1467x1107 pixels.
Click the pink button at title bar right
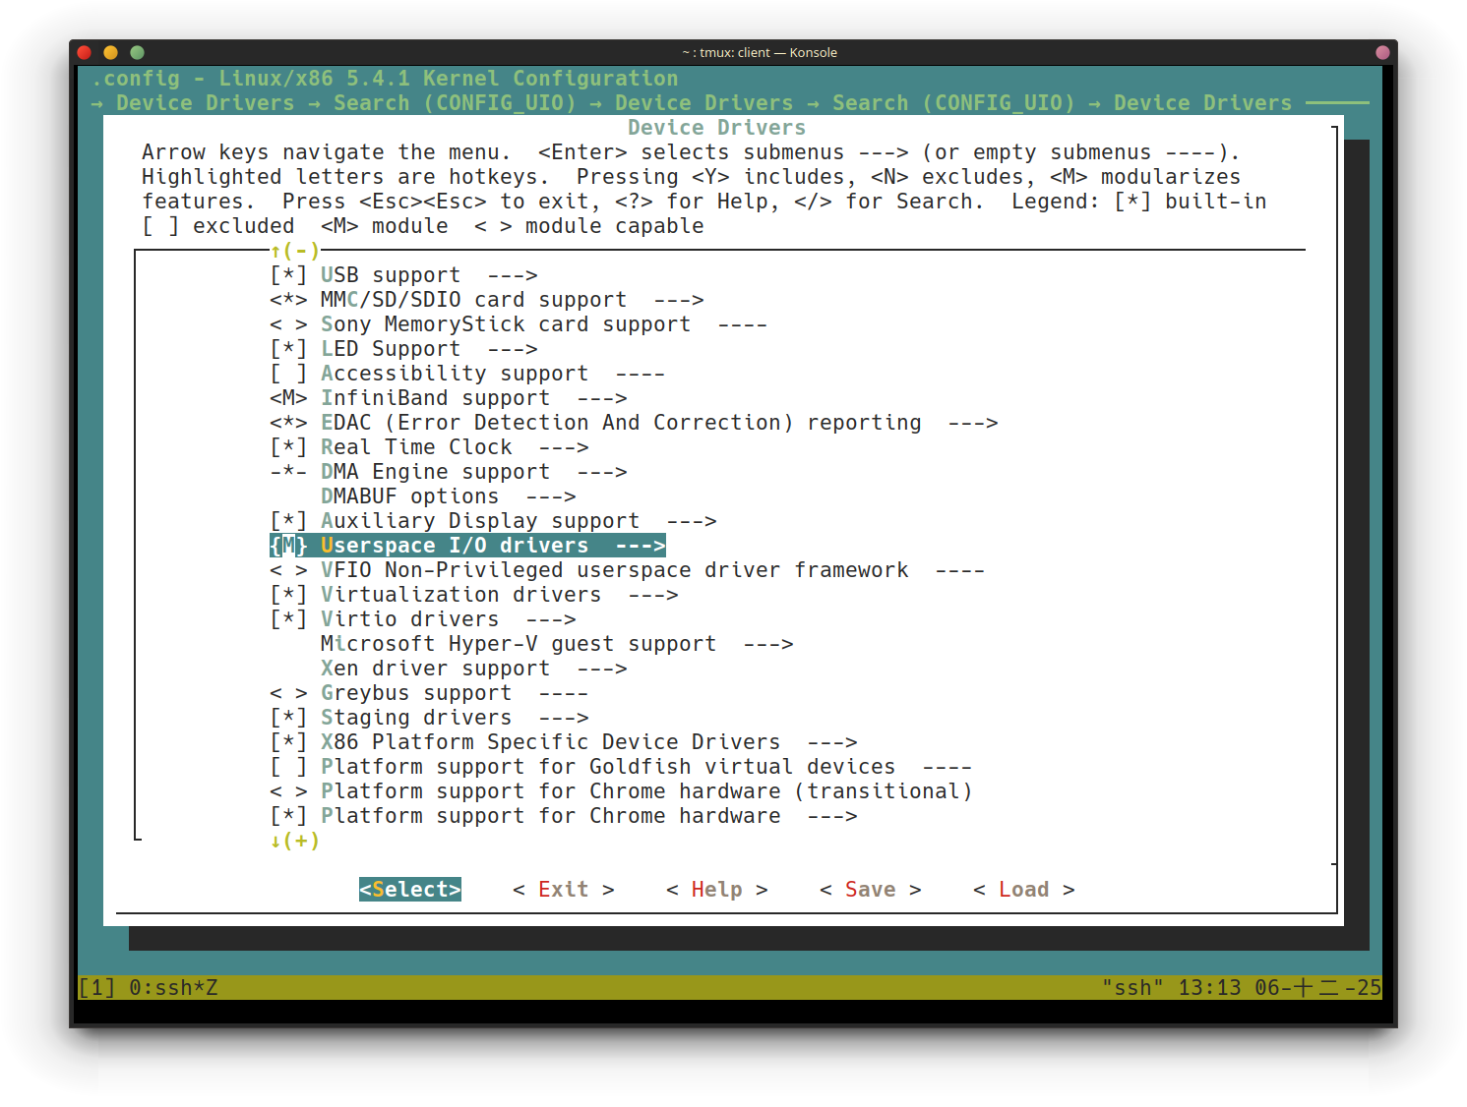(x=1381, y=52)
